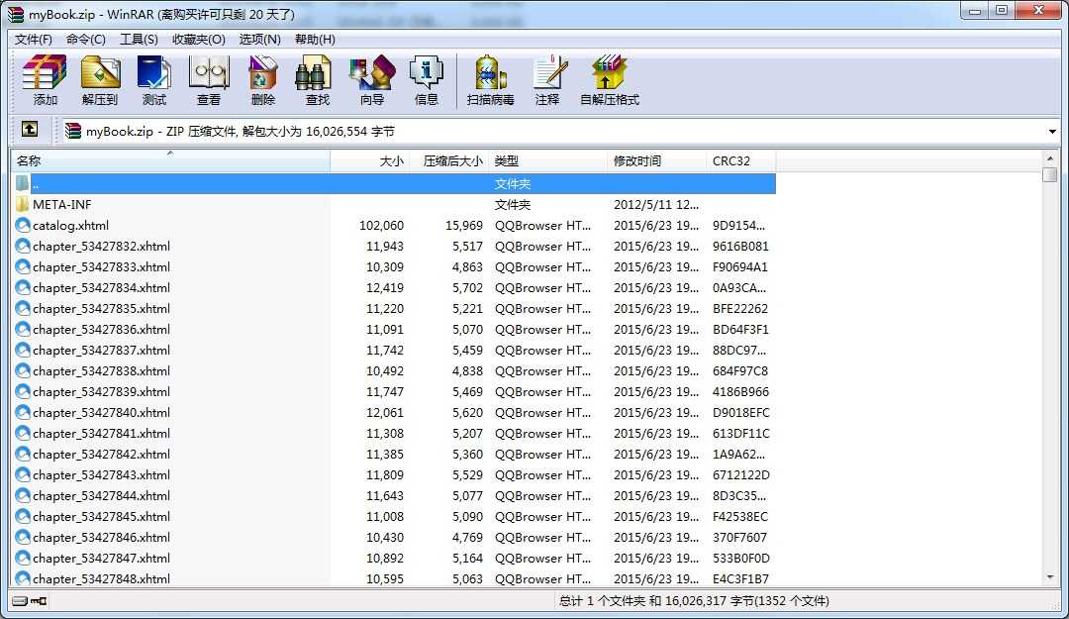This screenshot has height=619, width=1069.
Task: Click the scrollbar down arrow
Action: [x=1050, y=577]
